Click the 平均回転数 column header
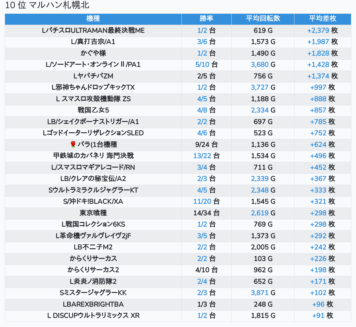Viewport: 356px width, 327px height. pos(263,19)
